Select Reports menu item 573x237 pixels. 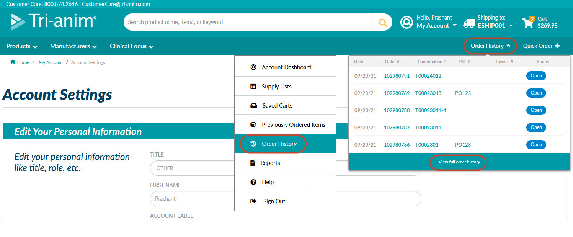pyautogui.click(x=285, y=163)
